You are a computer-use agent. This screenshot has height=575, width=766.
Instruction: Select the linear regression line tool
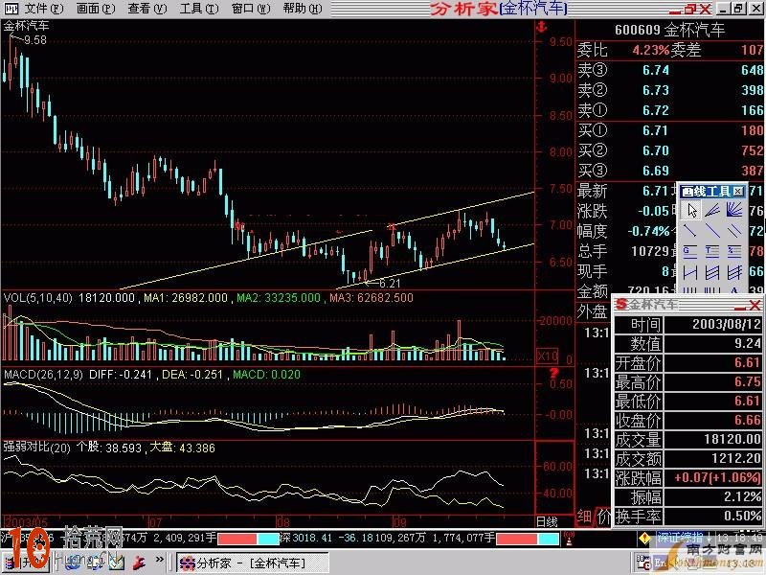click(x=690, y=272)
